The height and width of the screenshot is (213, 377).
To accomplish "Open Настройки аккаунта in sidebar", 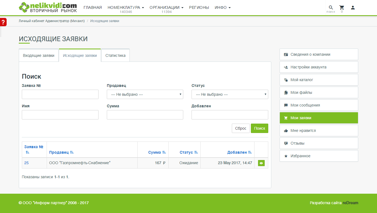I will (x=319, y=67).
